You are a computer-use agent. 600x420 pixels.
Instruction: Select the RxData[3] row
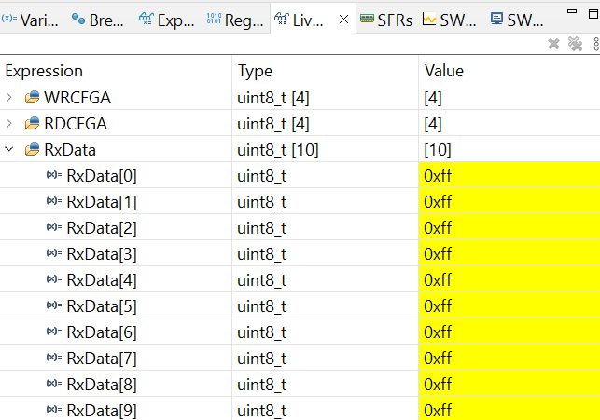(300, 253)
